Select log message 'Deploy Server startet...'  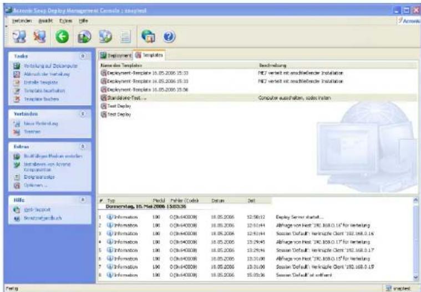pos(300,217)
